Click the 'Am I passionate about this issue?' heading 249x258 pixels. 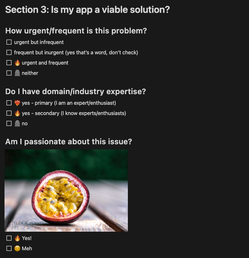[x=69, y=141]
